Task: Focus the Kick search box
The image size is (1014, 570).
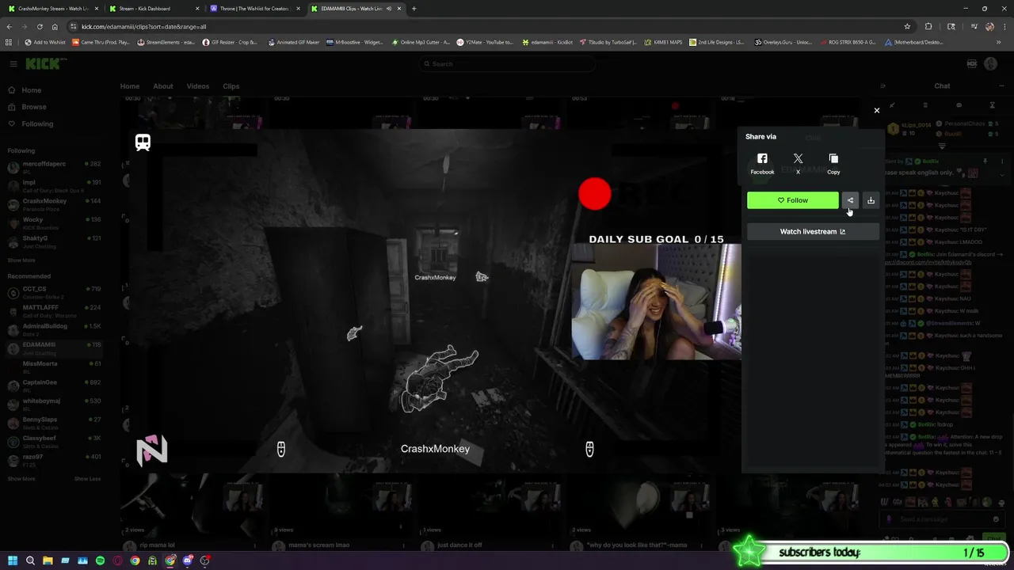Action: pos(507,64)
